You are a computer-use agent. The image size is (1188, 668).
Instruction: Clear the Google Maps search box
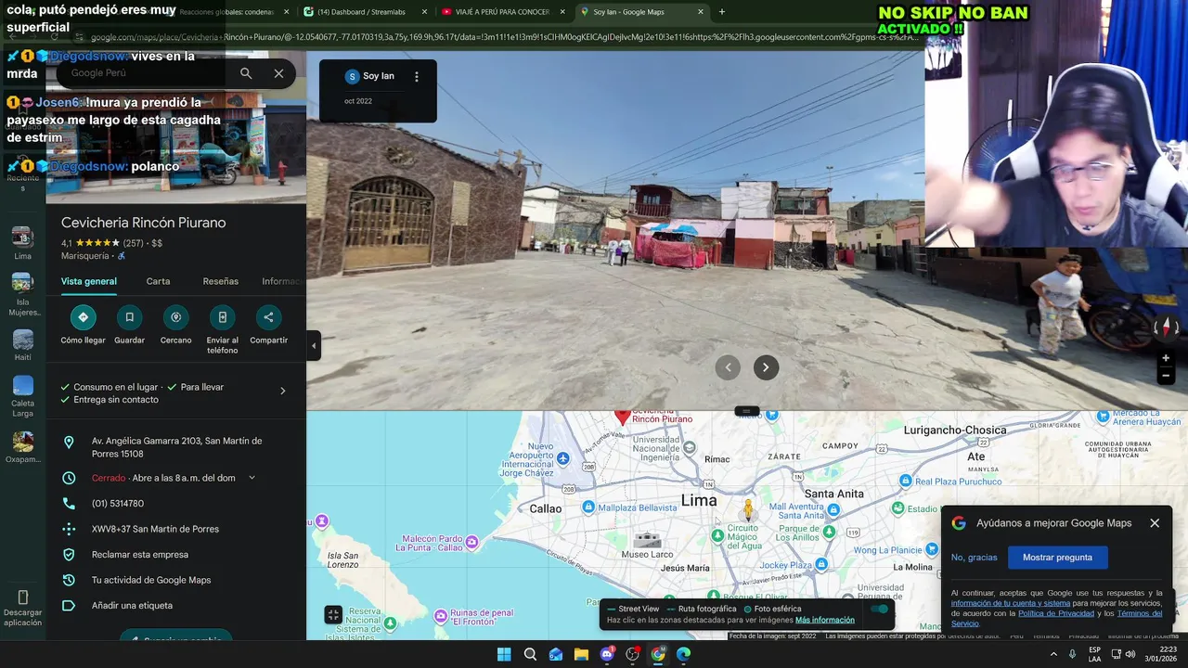coord(278,73)
